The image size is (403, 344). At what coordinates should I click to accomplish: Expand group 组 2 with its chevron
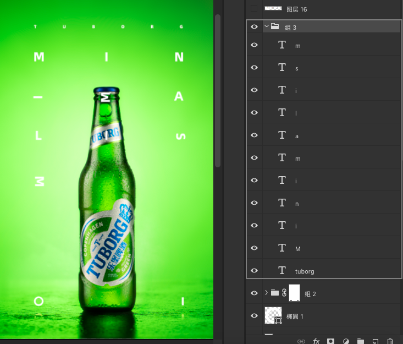266,293
